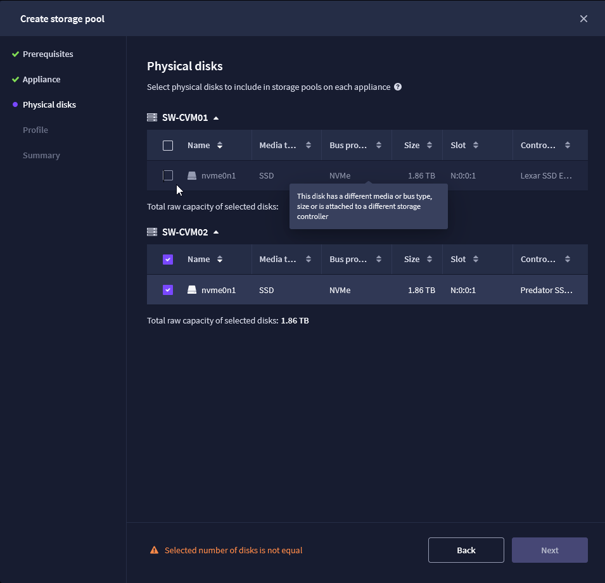
Task: Click the Back button
Action: tap(466, 550)
